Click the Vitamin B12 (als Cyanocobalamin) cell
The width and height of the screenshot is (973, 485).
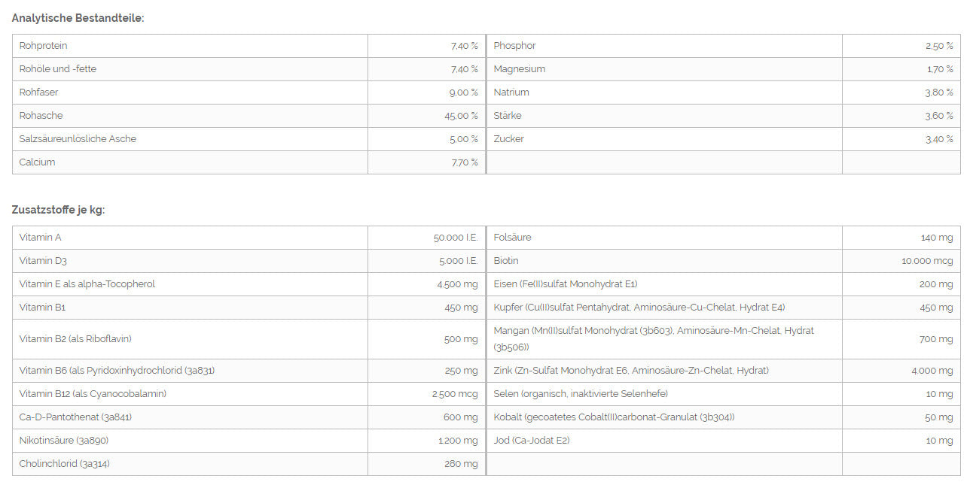tap(190, 394)
